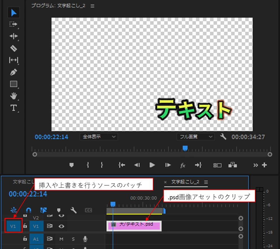Select the Slip tool
This screenshot has height=249, width=280.
14,60
